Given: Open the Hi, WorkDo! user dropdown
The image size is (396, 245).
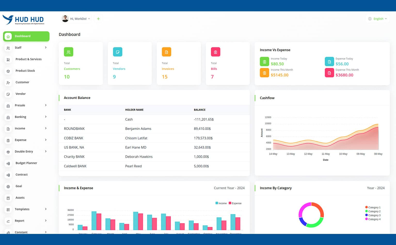Looking at the screenshot, I should coord(76,19).
